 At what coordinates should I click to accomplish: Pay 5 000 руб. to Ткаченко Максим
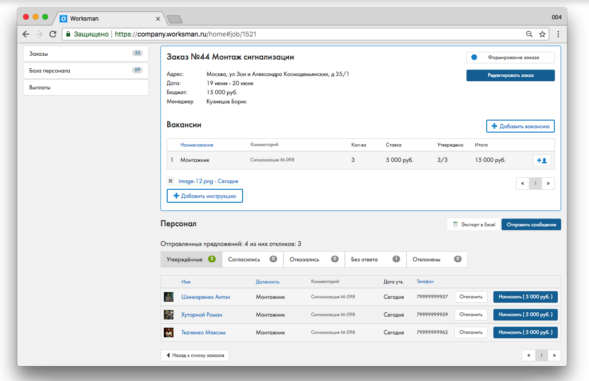tap(526, 332)
